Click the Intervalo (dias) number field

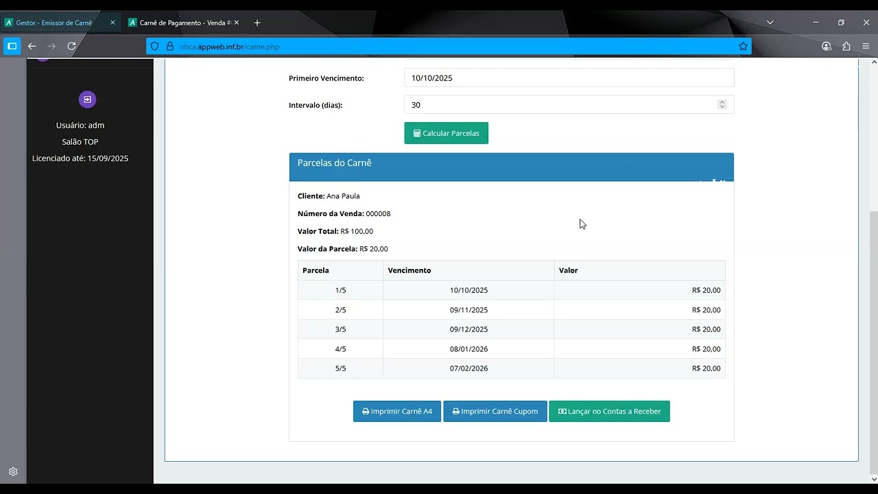pos(569,104)
